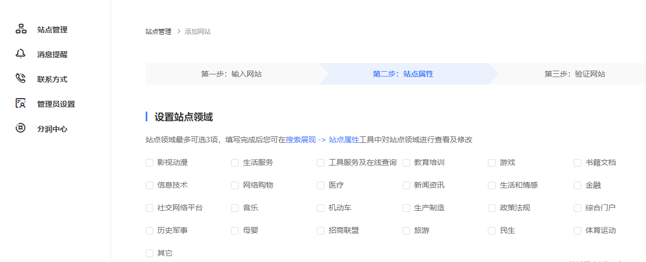The width and height of the screenshot is (646, 262).
Task: Open 站点管理 menu item
Action: point(52,30)
